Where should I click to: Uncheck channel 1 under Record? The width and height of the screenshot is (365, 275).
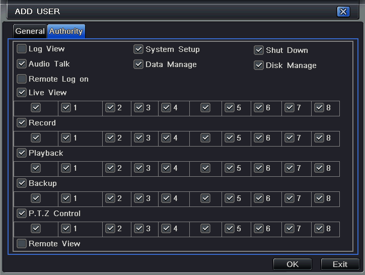(x=66, y=138)
